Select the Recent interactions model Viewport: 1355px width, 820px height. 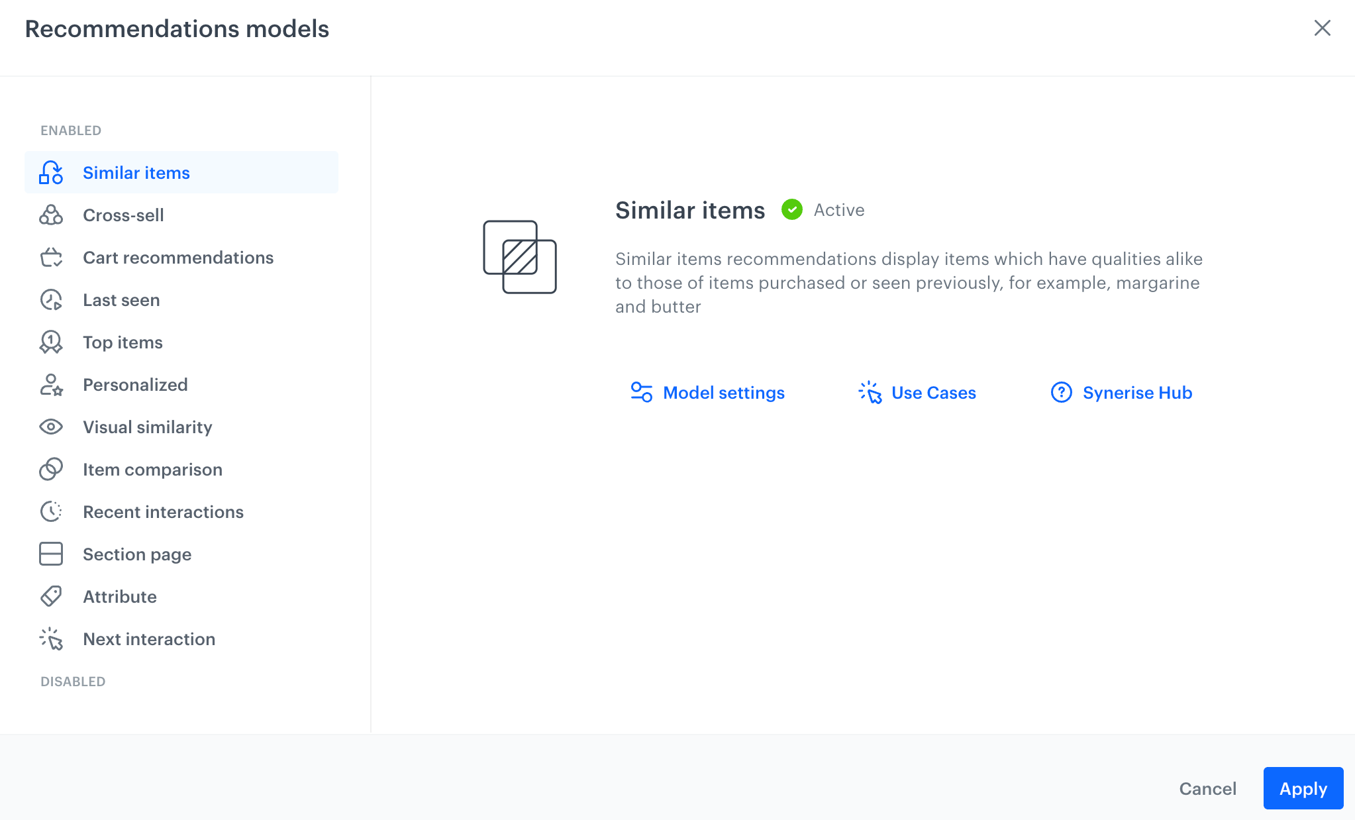(x=163, y=511)
